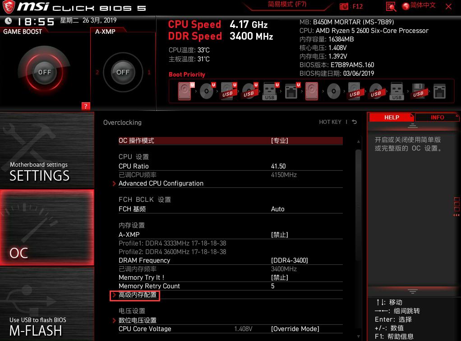
Task: Select the UEFI USB hard disk boot device
Action: (228, 91)
